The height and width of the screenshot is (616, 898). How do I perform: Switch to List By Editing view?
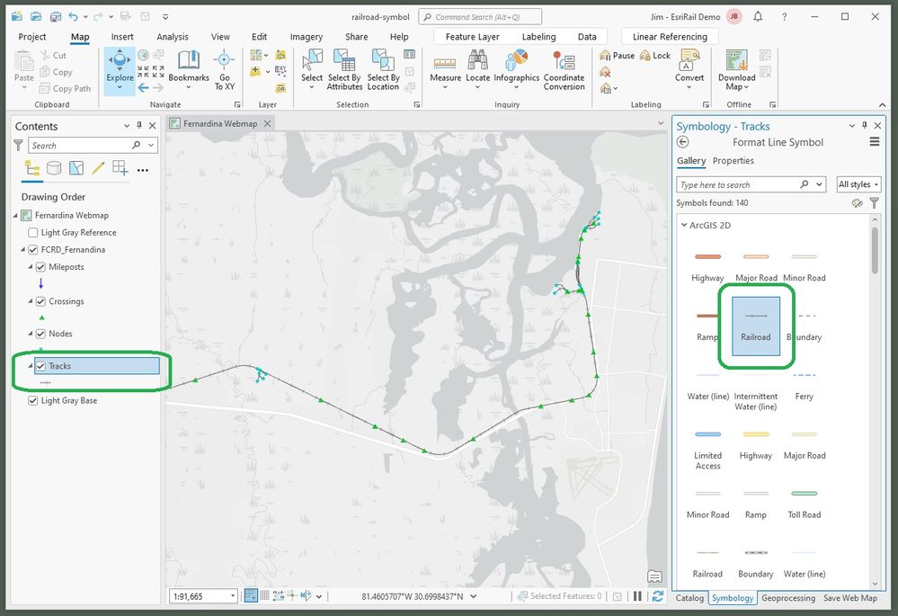pos(98,168)
